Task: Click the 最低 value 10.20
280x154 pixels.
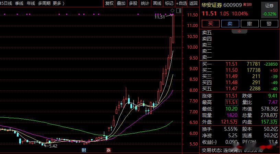Action: click(232, 109)
